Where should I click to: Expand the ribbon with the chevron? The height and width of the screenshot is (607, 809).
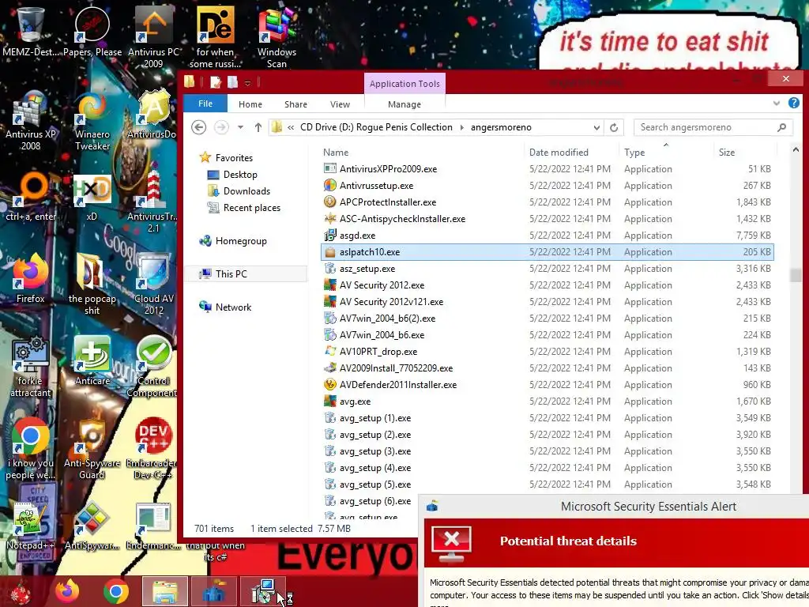(777, 104)
